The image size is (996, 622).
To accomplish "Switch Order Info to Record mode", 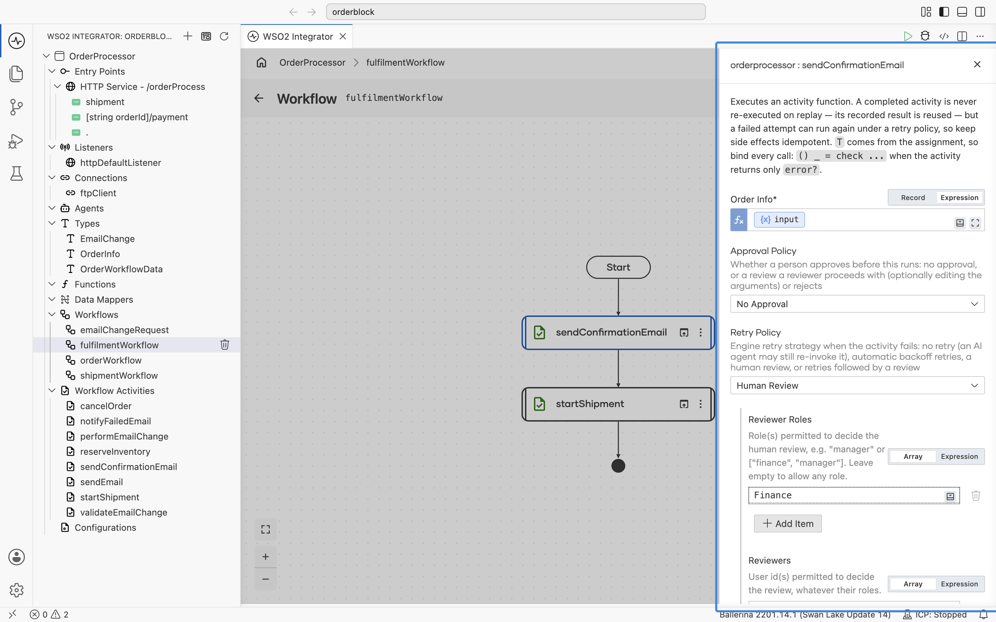I will click(913, 197).
